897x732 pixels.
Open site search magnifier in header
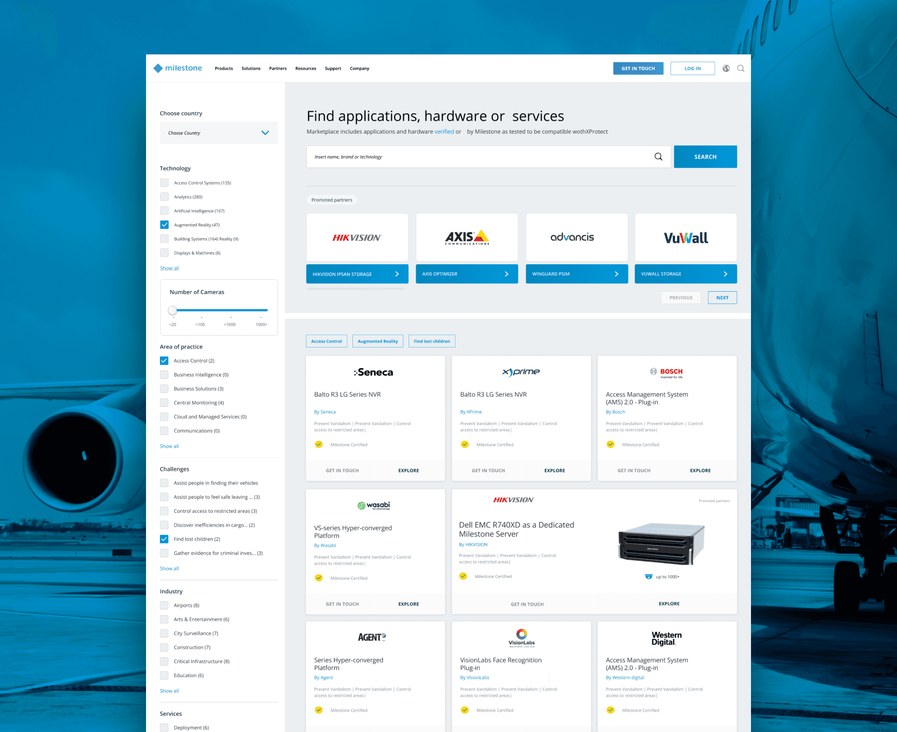coord(741,68)
